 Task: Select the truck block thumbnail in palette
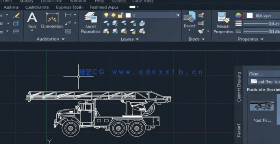tap(262, 106)
